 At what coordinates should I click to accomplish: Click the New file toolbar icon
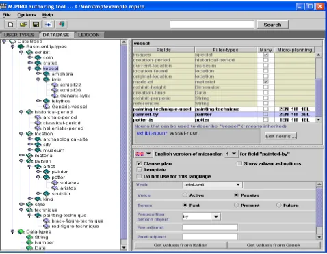tap(10, 25)
